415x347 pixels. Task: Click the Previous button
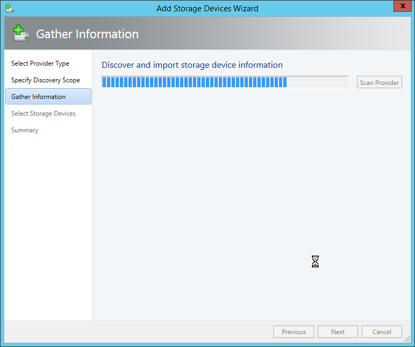coord(294,332)
